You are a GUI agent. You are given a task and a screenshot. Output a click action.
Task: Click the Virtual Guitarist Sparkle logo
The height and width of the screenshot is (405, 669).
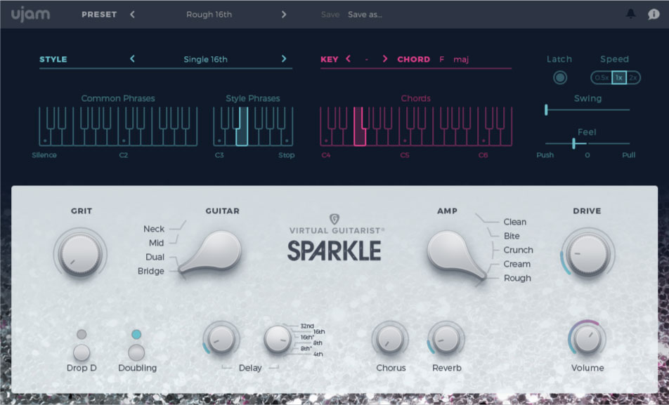(x=334, y=238)
